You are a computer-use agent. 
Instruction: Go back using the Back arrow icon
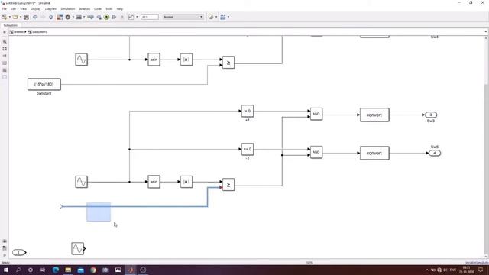pos(35,17)
